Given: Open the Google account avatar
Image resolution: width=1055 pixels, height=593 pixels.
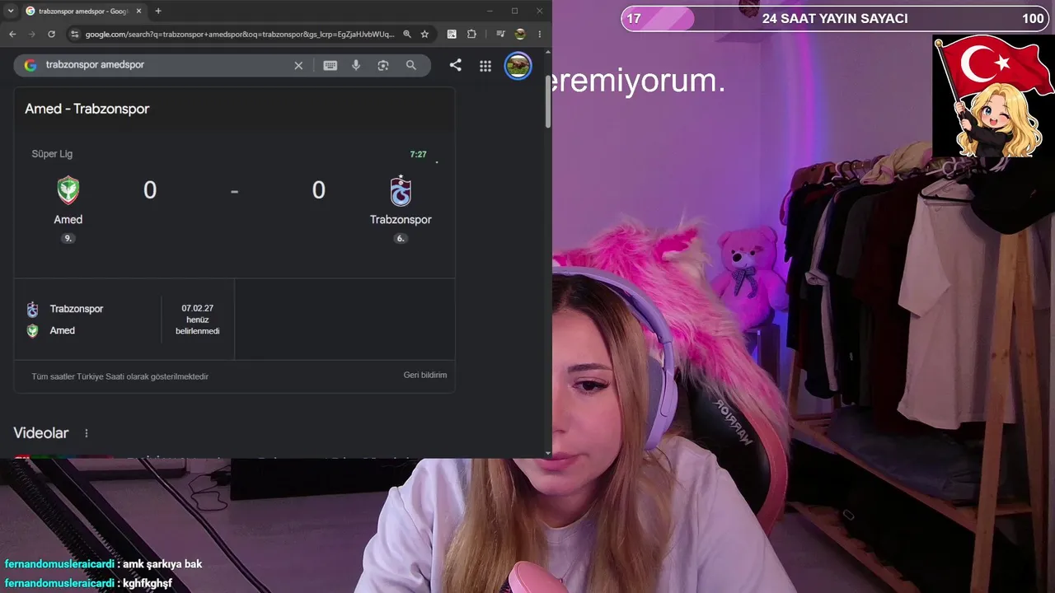Looking at the screenshot, I should [x=518, y=66].
